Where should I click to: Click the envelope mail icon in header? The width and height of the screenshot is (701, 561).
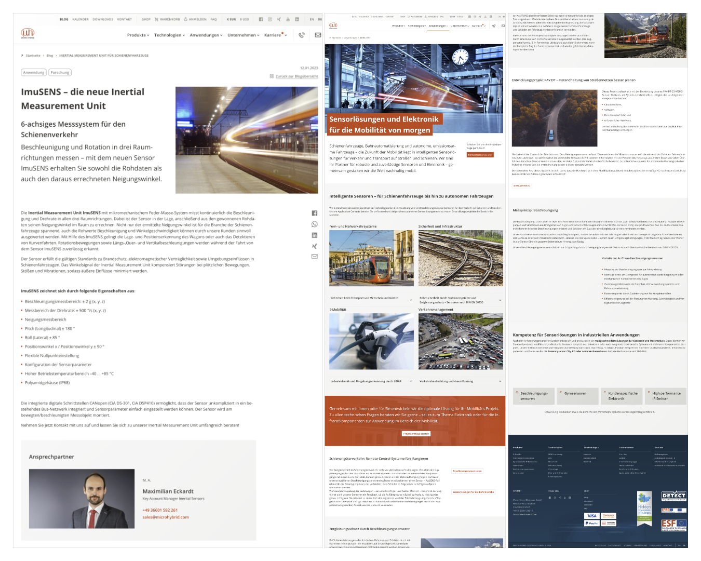coord(318,35)
